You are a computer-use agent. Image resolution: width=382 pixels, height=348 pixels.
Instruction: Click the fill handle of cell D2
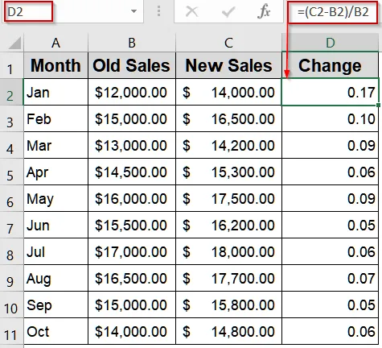click(x=378, y=105)
